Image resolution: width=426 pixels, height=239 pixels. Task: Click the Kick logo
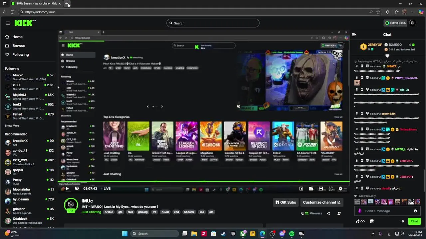(x=25, y=23)
